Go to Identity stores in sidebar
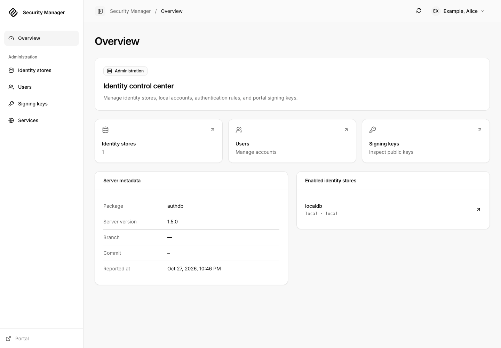The height and width of the screenshot is (348, 501). pos(41,70)
